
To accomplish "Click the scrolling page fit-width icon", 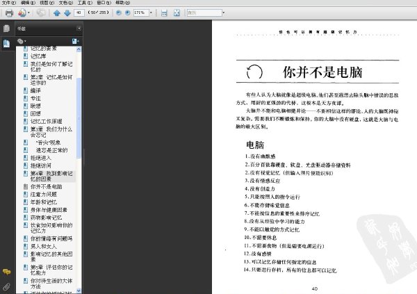I will [164, 13].
